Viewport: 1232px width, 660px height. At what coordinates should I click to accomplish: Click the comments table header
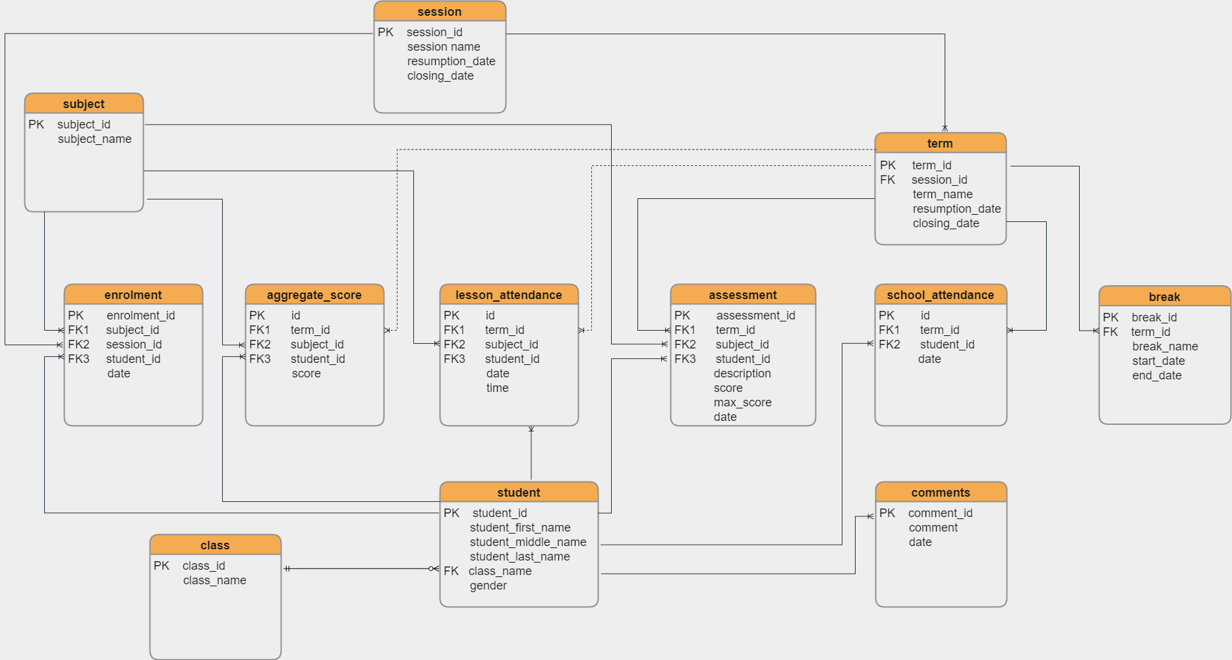(x=941, y=493)
